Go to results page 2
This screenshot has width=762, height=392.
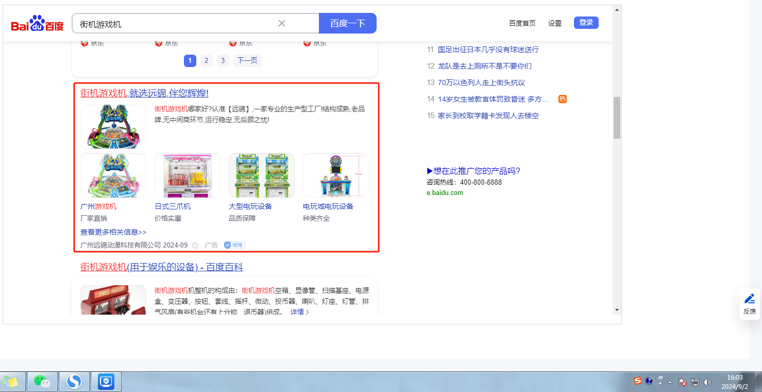pyautogui.click(x=206, y=61)
